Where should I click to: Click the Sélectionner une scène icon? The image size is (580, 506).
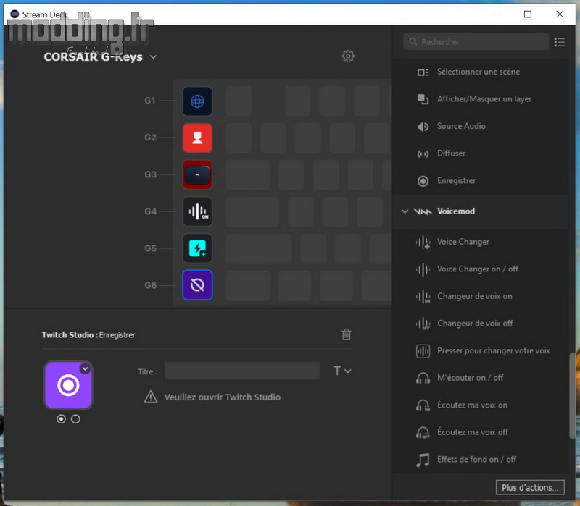[x=423, y=72]
